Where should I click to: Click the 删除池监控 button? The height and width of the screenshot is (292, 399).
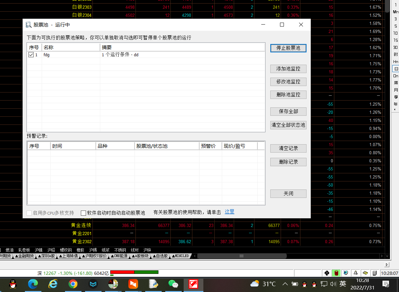point(288,95)
